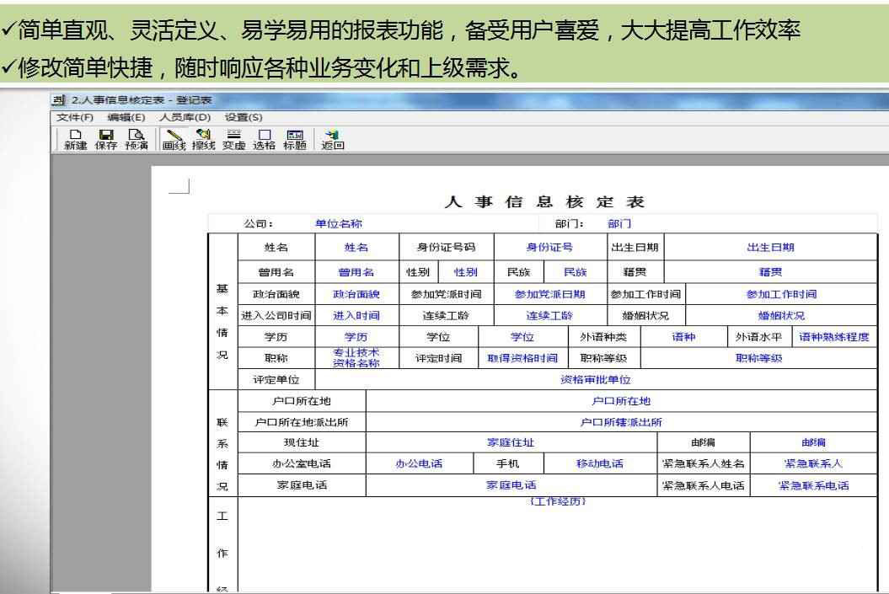Select the 现住址 label cell
This screenshot has width=889, height=594.
302,442
